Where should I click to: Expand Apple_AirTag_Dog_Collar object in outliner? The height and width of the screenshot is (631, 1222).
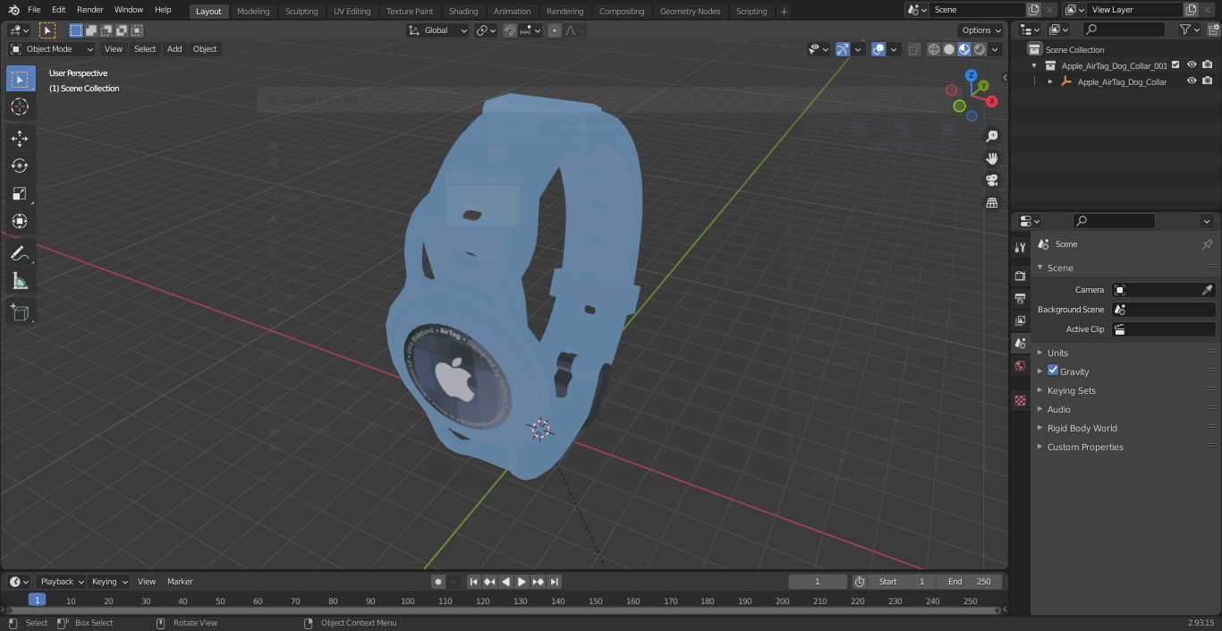pos(1050,81)
